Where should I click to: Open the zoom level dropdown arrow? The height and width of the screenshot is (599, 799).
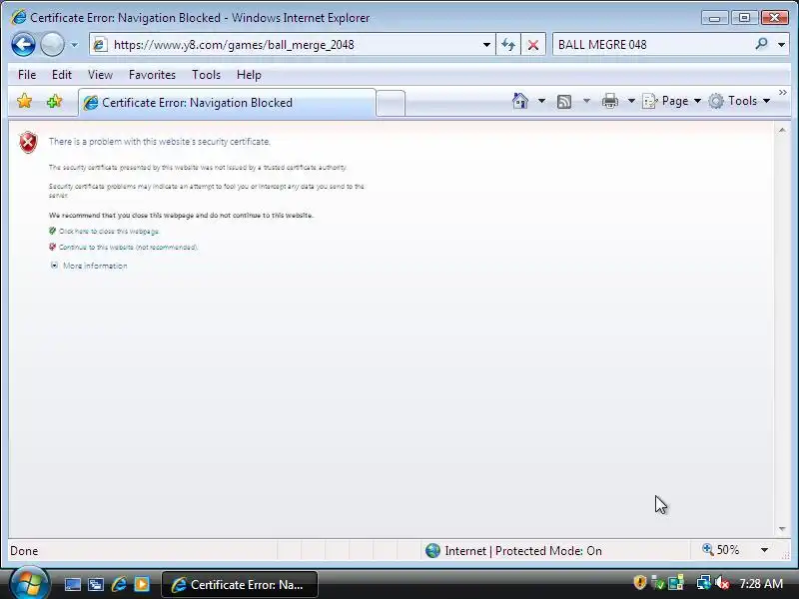tap(764, 550)
